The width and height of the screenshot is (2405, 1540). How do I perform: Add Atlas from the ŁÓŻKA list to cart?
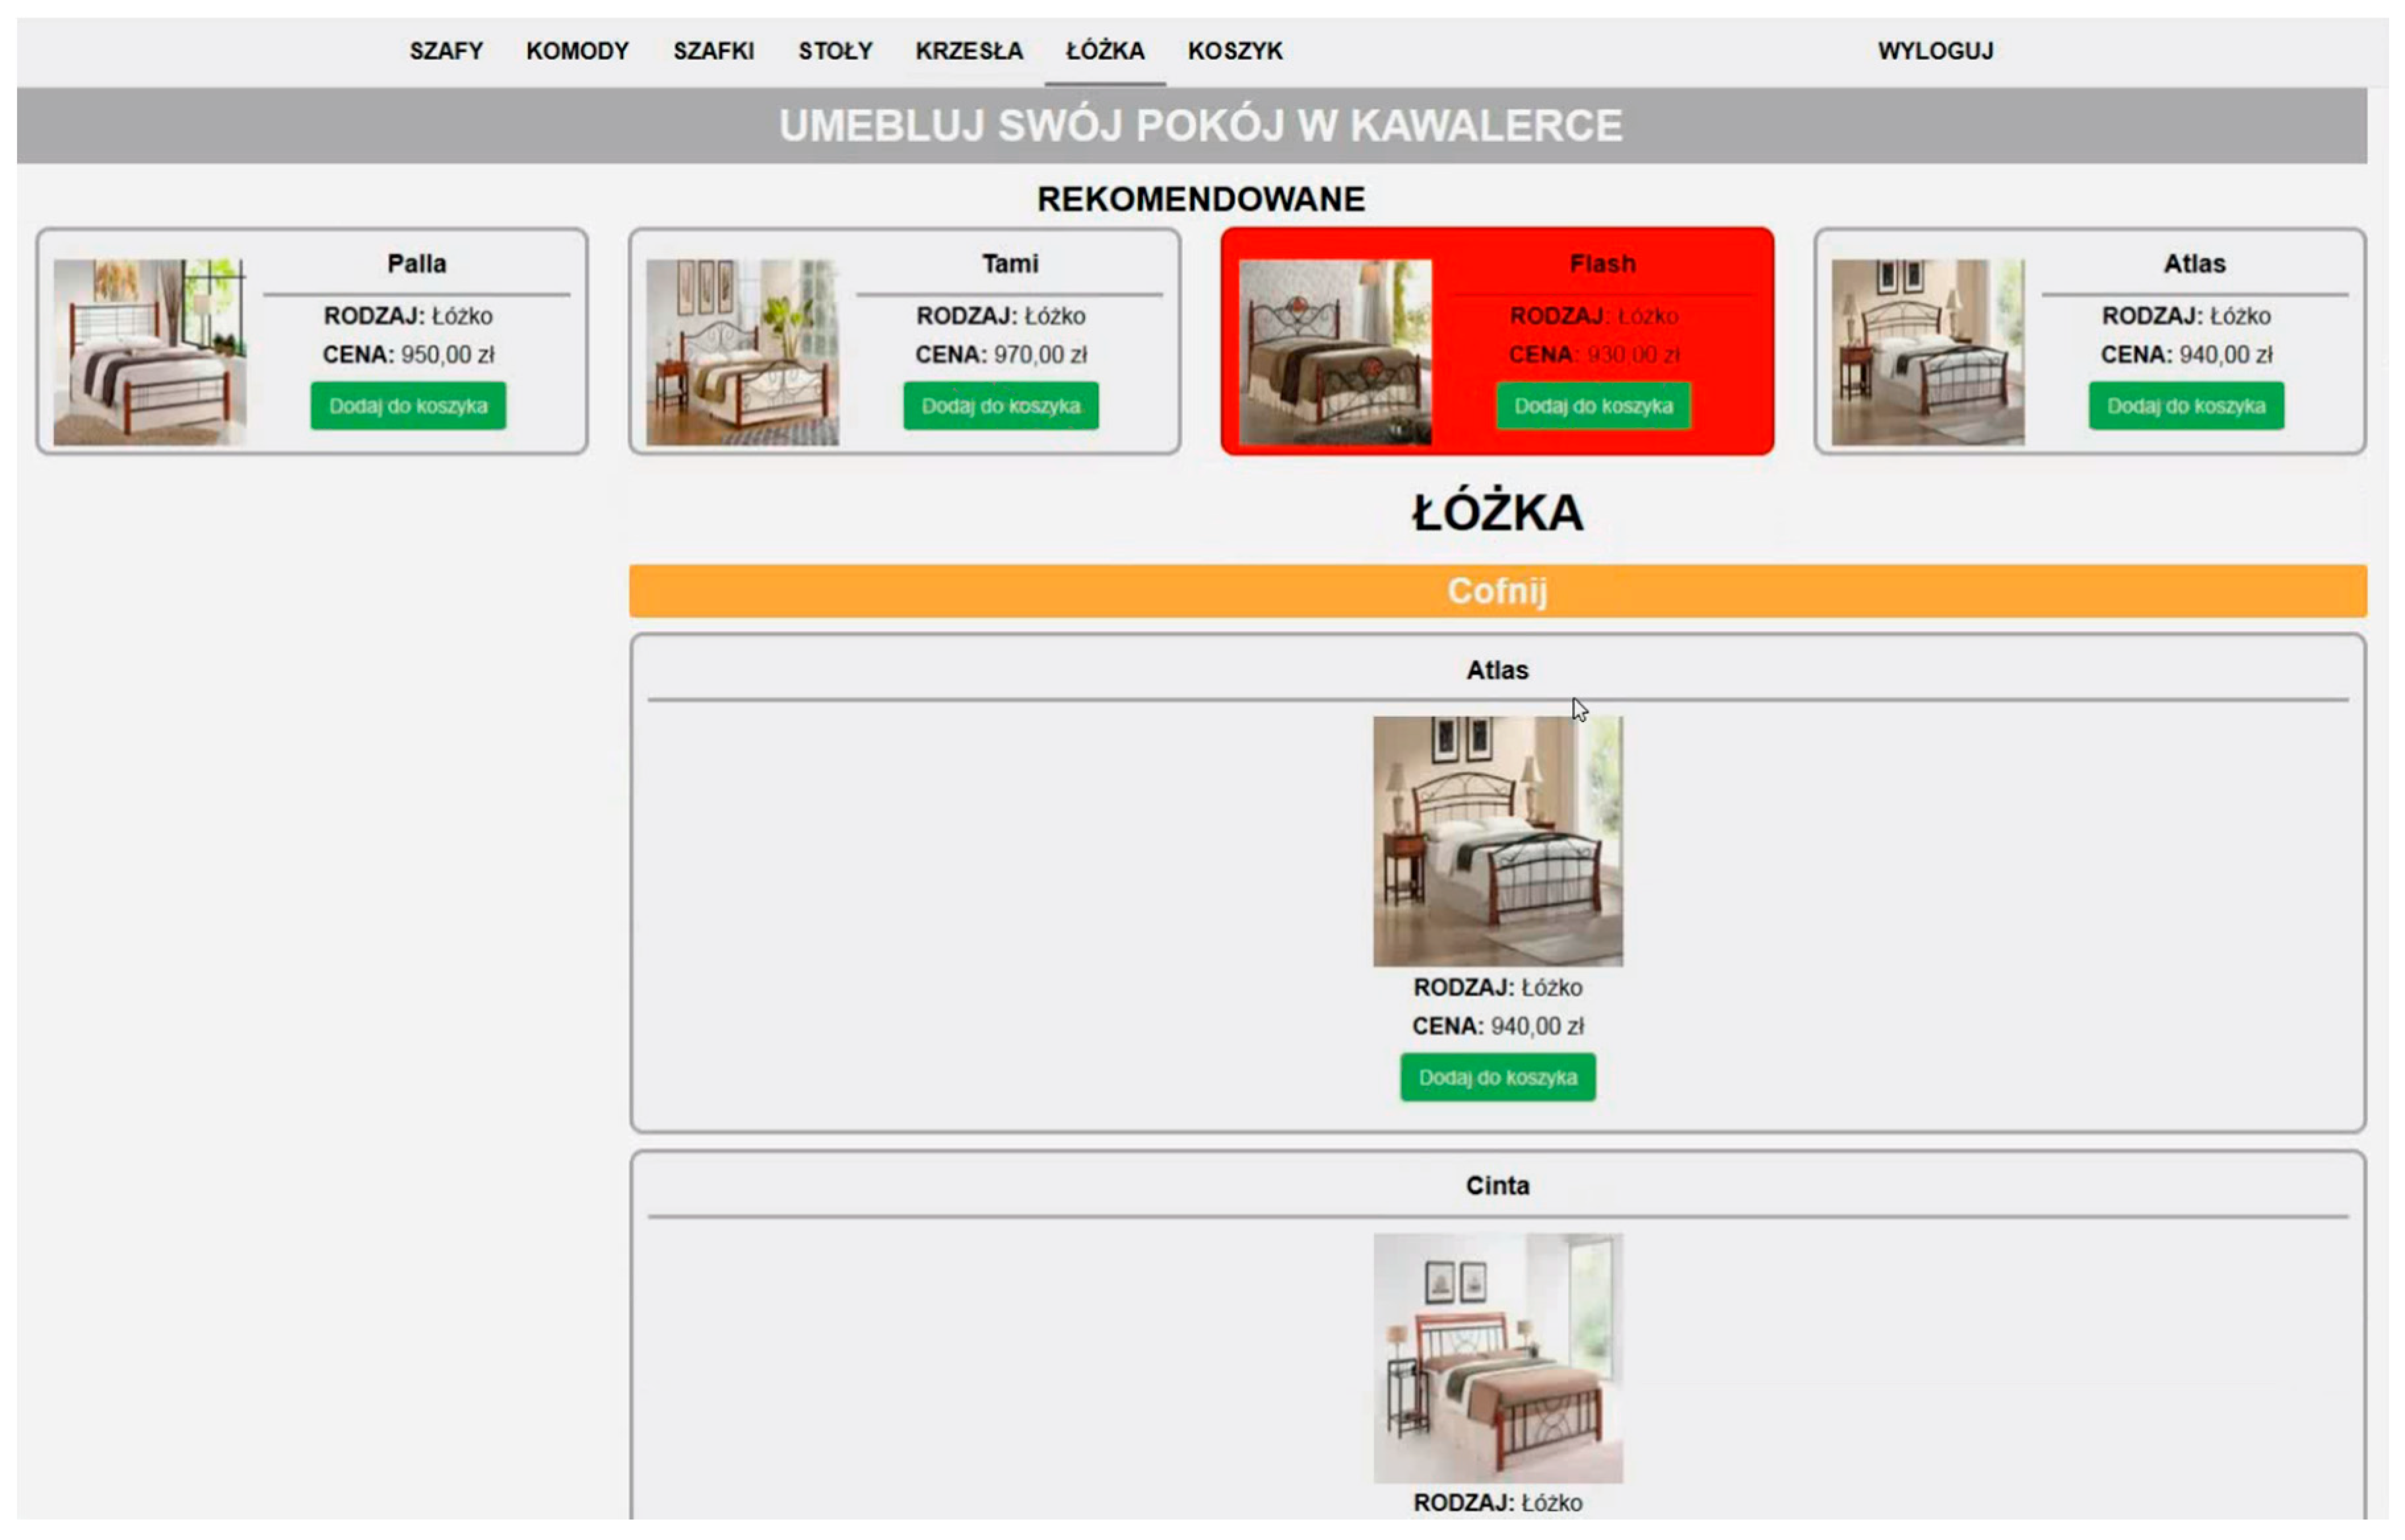click(x=1496, y=1077)
